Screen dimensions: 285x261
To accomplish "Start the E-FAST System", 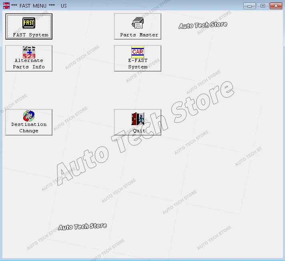I will 138,58.
